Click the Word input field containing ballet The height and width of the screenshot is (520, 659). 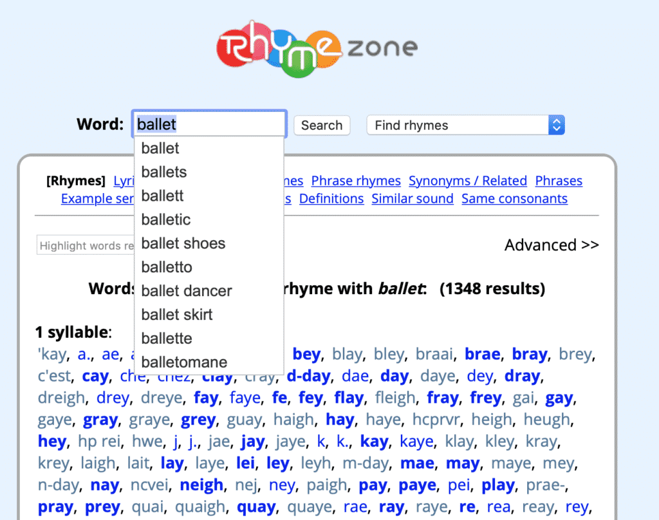[x=209, y=124]
